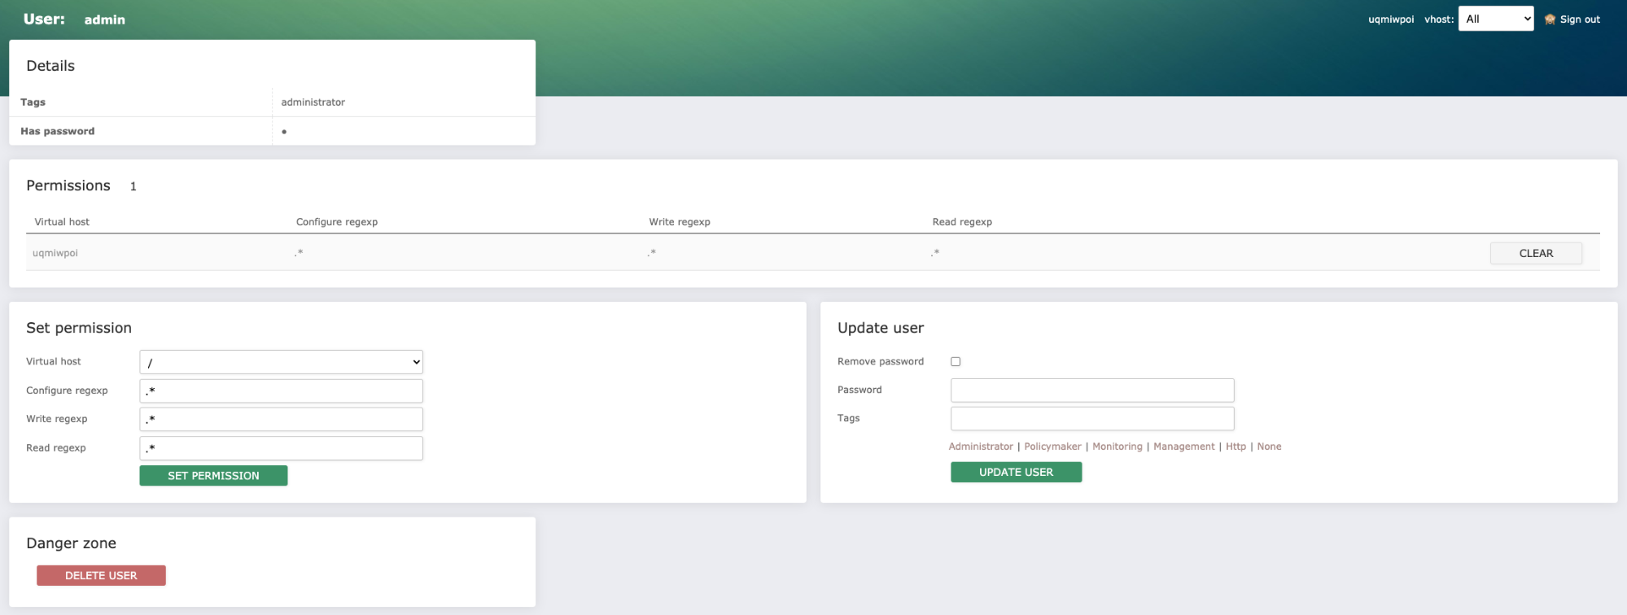Select the Policymaker tag link
The image size is (1627, 615).
(1052, 447)
